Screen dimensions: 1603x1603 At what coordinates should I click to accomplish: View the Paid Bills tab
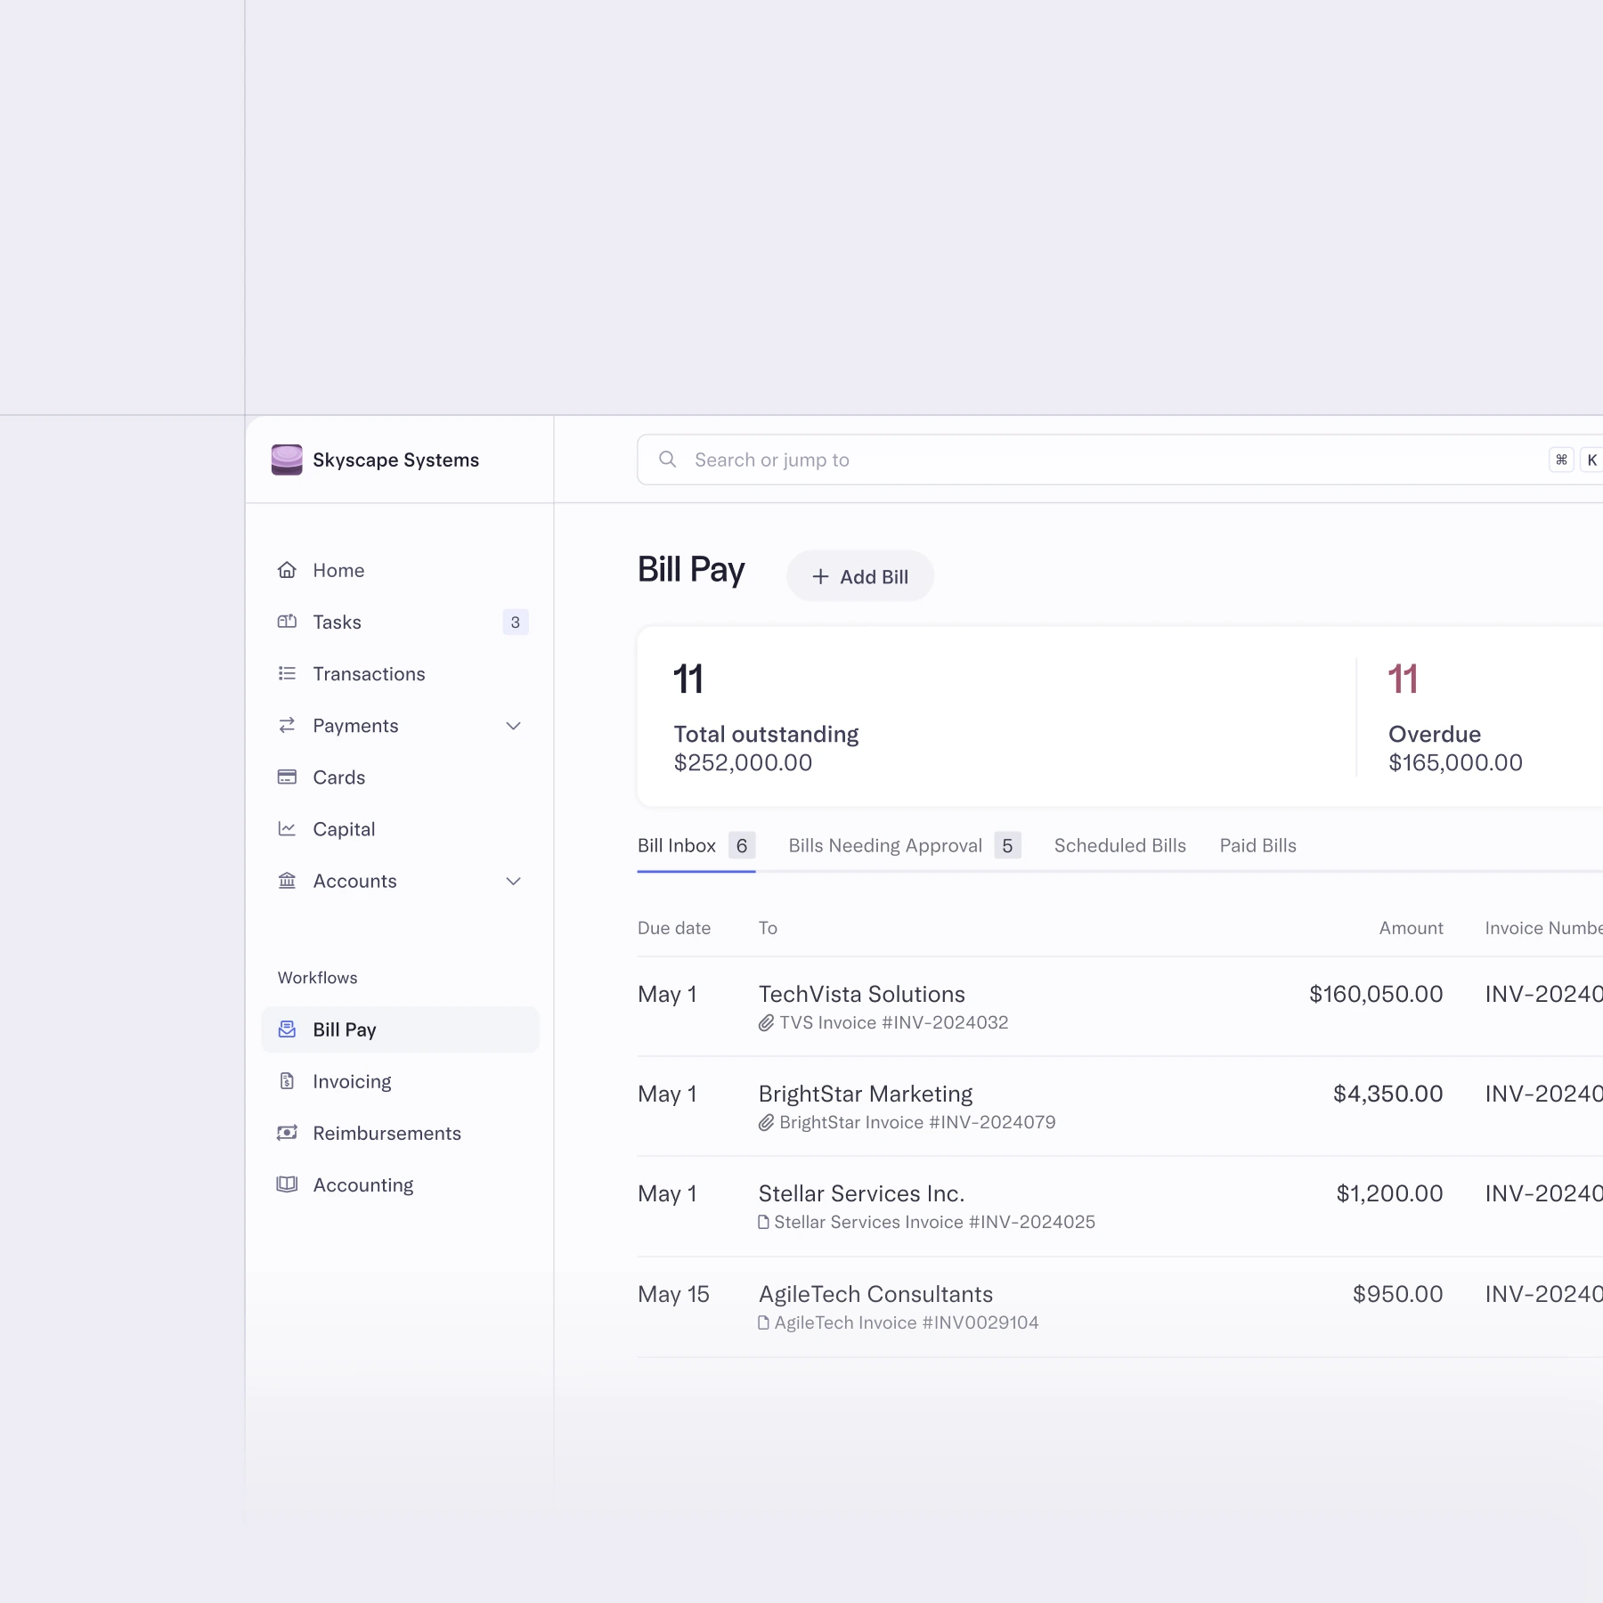(1257, 845)
